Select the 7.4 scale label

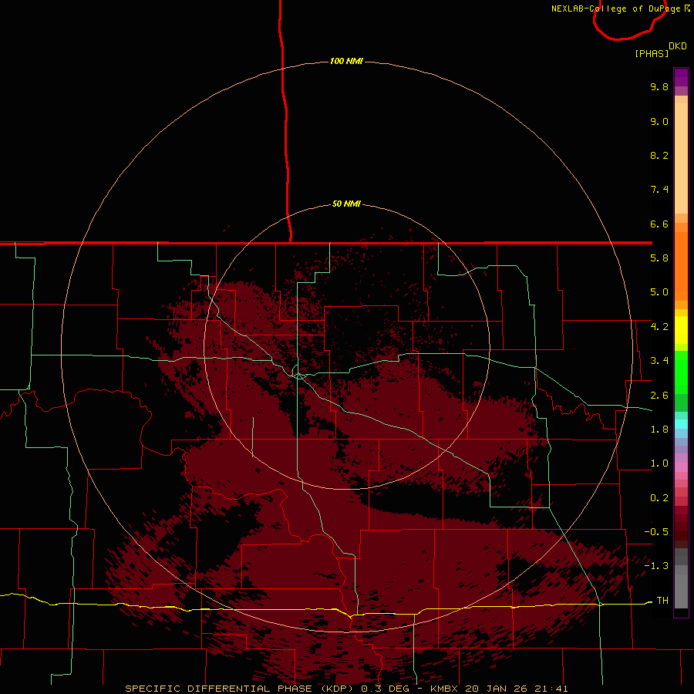[659, 190]
